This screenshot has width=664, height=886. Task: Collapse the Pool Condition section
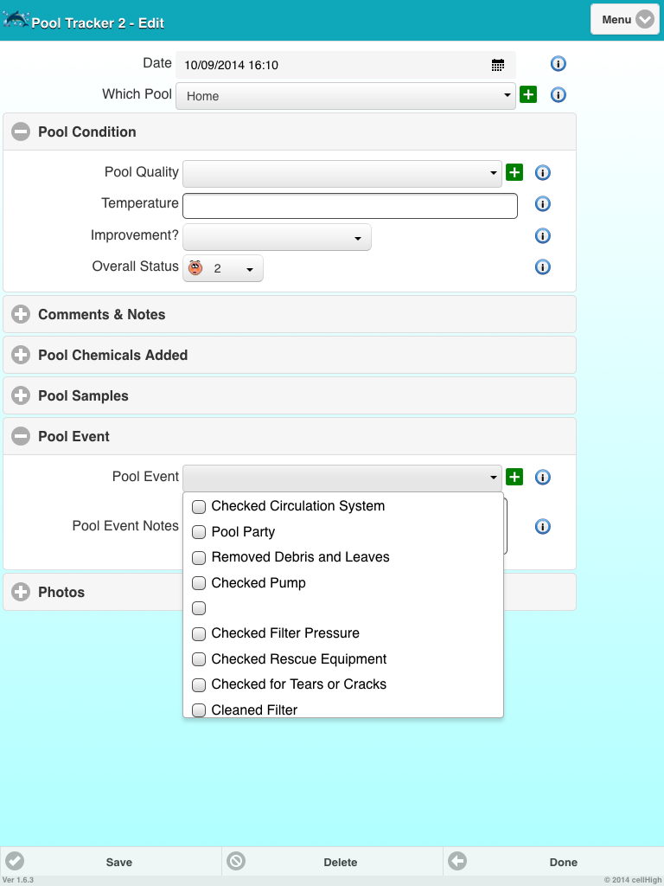[x=290, y=132]
